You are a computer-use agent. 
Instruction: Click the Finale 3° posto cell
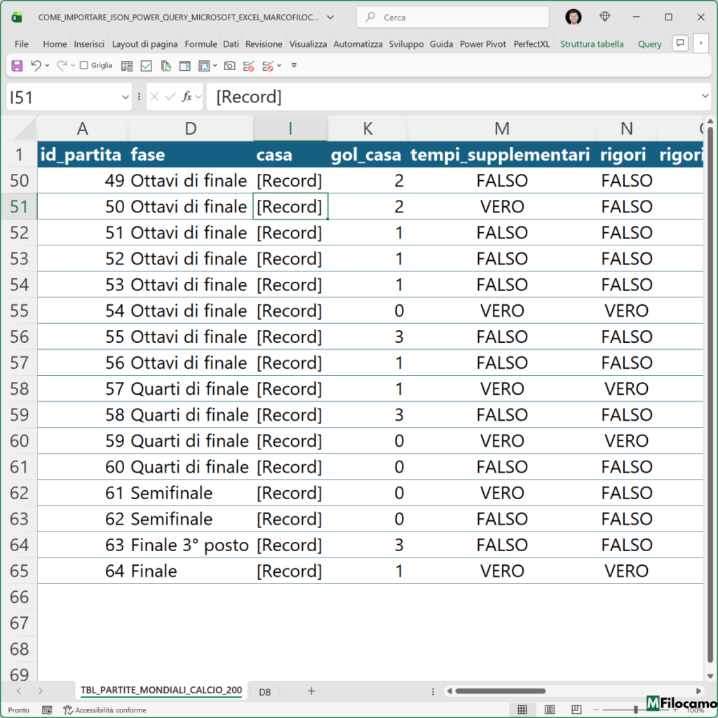pos(190,545)
